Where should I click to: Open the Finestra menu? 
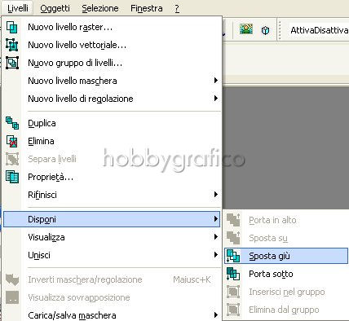147,8
